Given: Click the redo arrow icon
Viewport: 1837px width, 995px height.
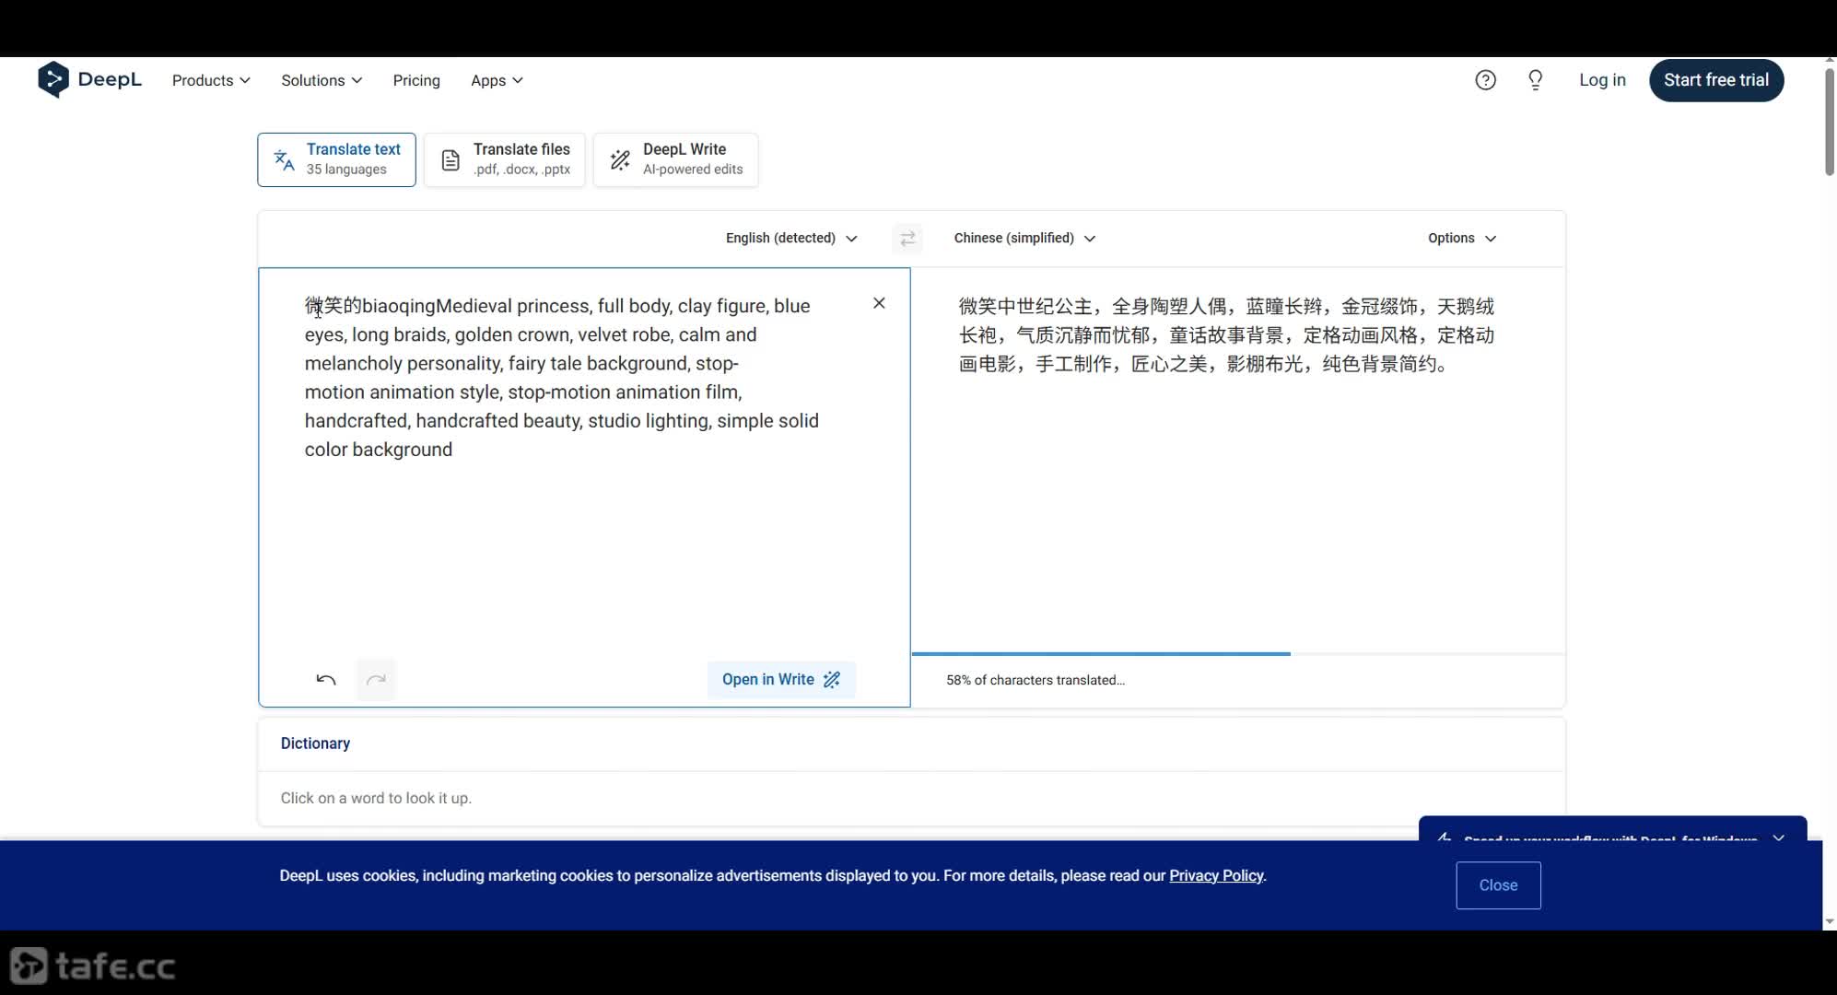Looking at the screenshot, I should (376, 680).
